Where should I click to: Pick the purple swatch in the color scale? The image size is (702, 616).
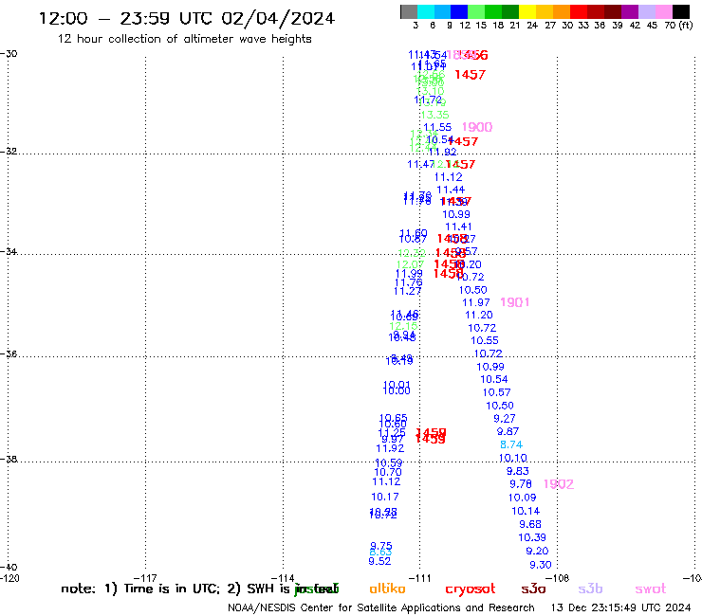click(x=630, y=11)
